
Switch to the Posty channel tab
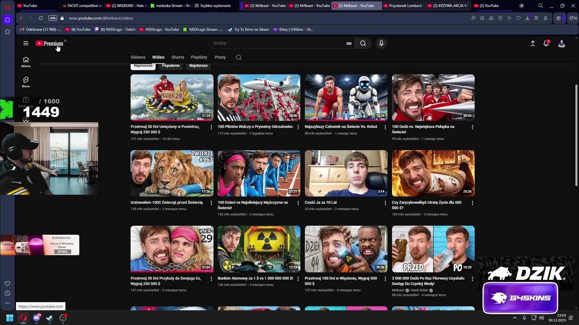click(220, 57)
